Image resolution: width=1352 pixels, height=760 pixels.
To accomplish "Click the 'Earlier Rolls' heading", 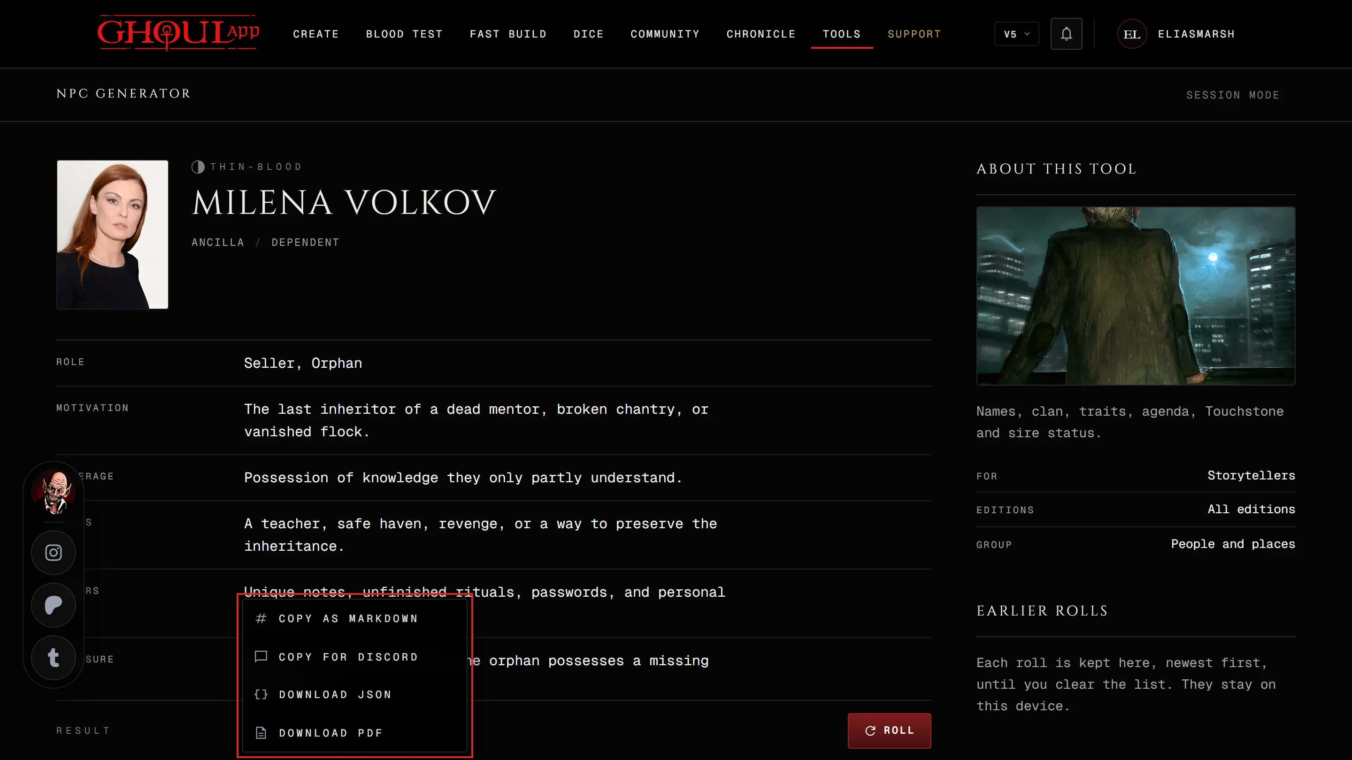I will [1042, 610].
